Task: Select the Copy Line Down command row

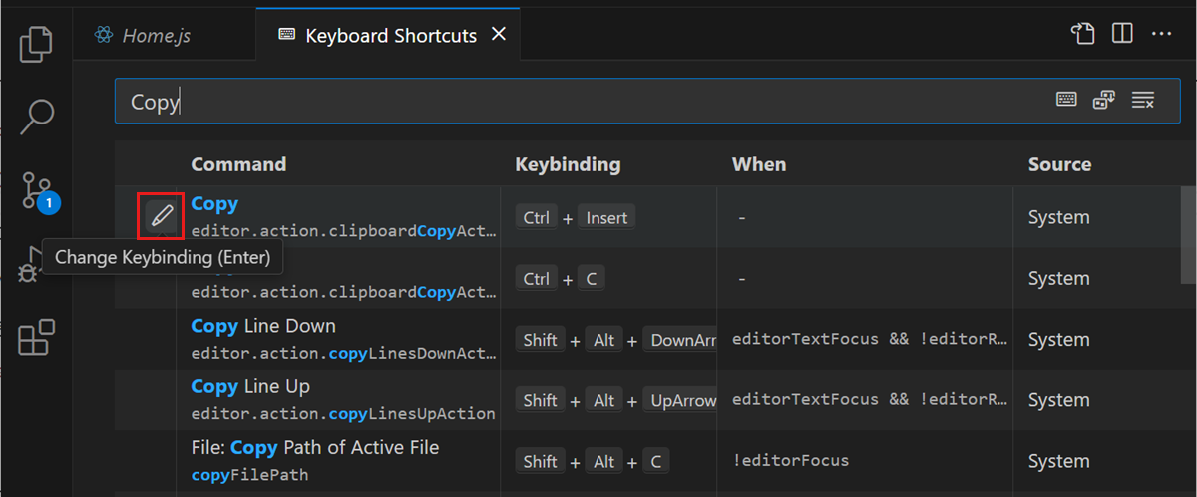Action: (342, 339)
